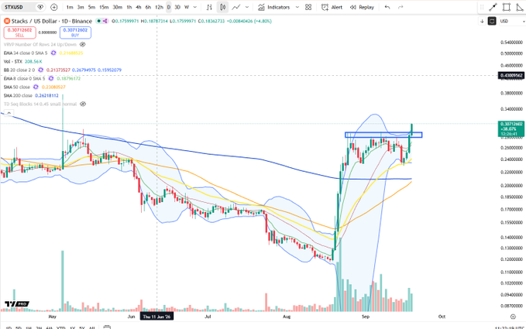
Task: Choose the 6h interval
Action: coord(148,7)
